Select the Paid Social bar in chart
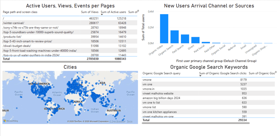 (206, 42)
